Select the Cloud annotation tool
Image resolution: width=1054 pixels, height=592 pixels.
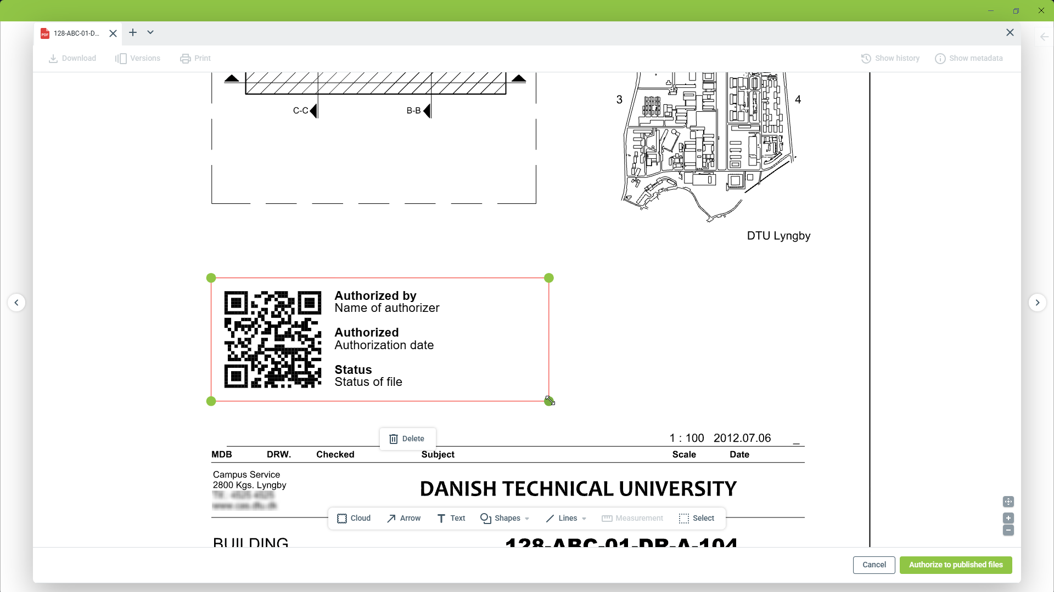pos(354,518)
